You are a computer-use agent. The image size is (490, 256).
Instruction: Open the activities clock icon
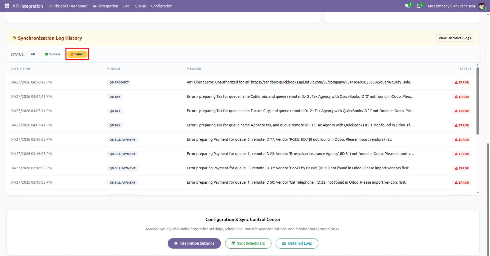pos(419,6)
